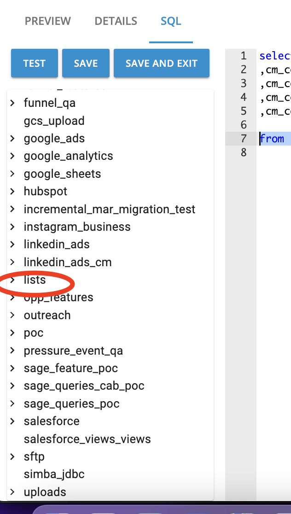Image resolution: width=291 pixels, height=514 pixels.
Task: Select the google_analytics label
Action: tap(68, 156)
